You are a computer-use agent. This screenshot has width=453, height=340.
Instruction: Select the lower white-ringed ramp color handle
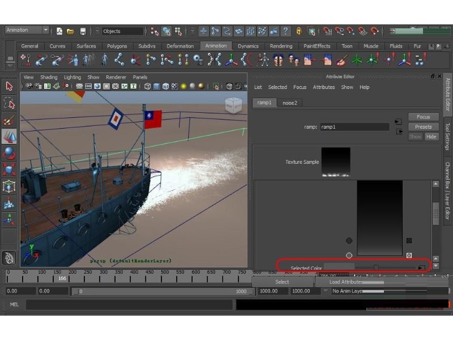[349, 256]
